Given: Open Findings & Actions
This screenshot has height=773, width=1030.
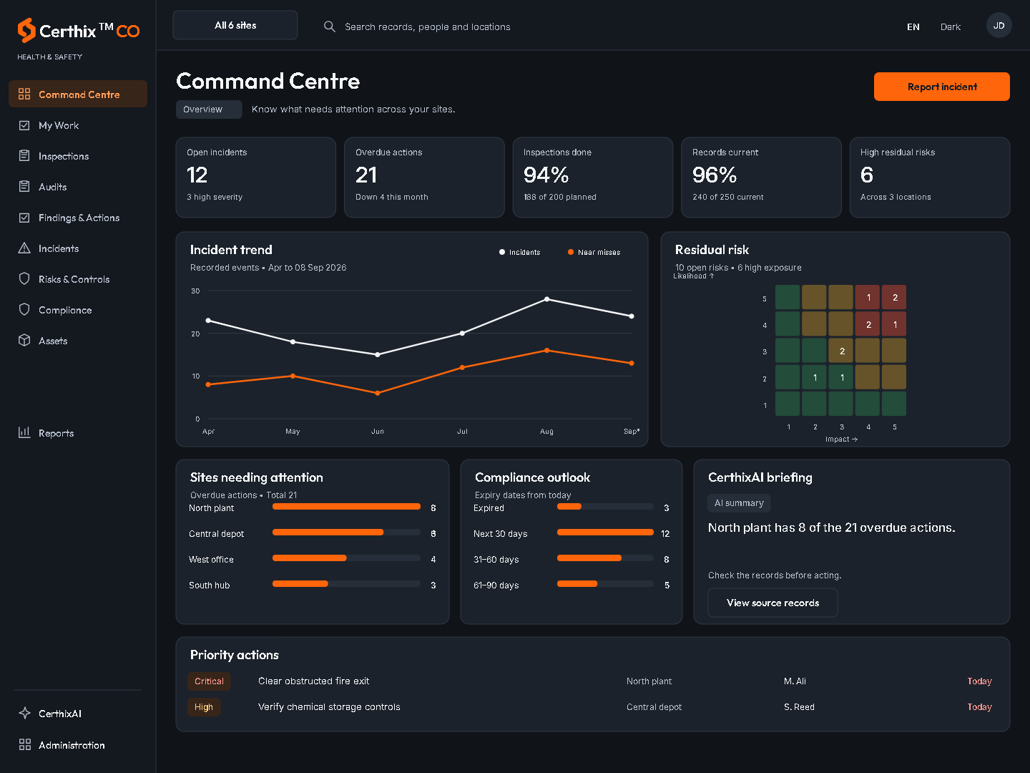Looking at the screenshot, I should 78,218.
